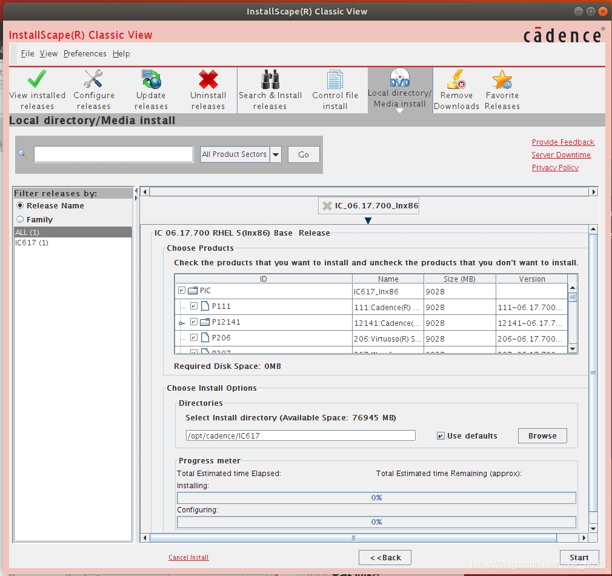Click products table scroll down arrow
This screenshot has height=576, width=612.
tap(573, 349)
